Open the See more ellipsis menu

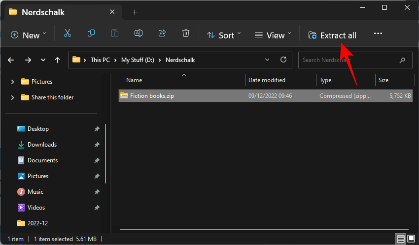click(378, 34)
